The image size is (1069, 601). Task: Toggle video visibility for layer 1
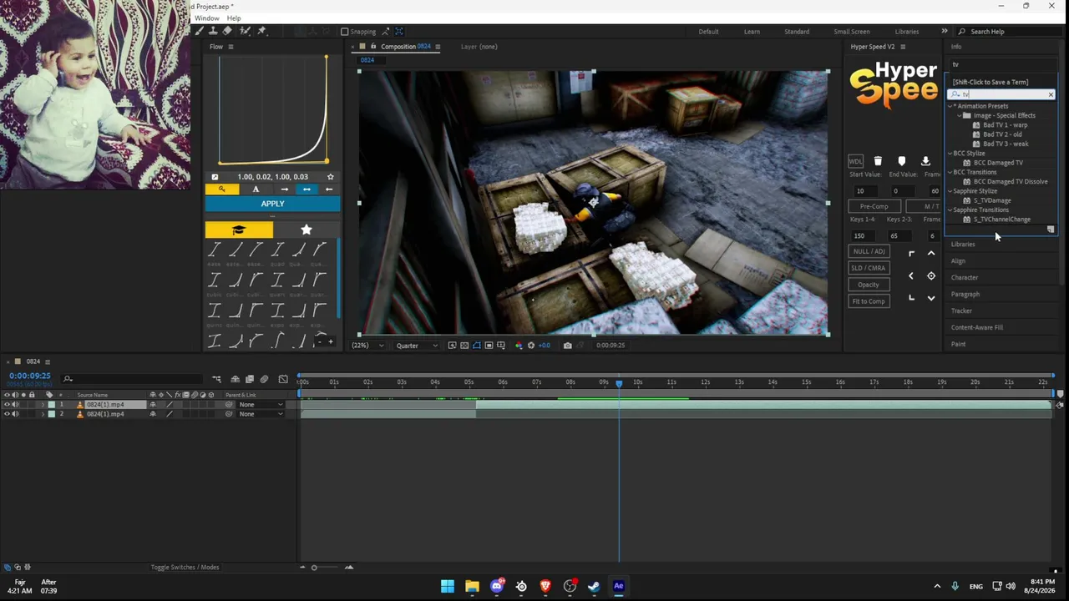click(x=8, y=405)
